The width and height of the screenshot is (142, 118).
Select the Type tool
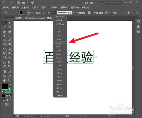[x=4, y=36]
